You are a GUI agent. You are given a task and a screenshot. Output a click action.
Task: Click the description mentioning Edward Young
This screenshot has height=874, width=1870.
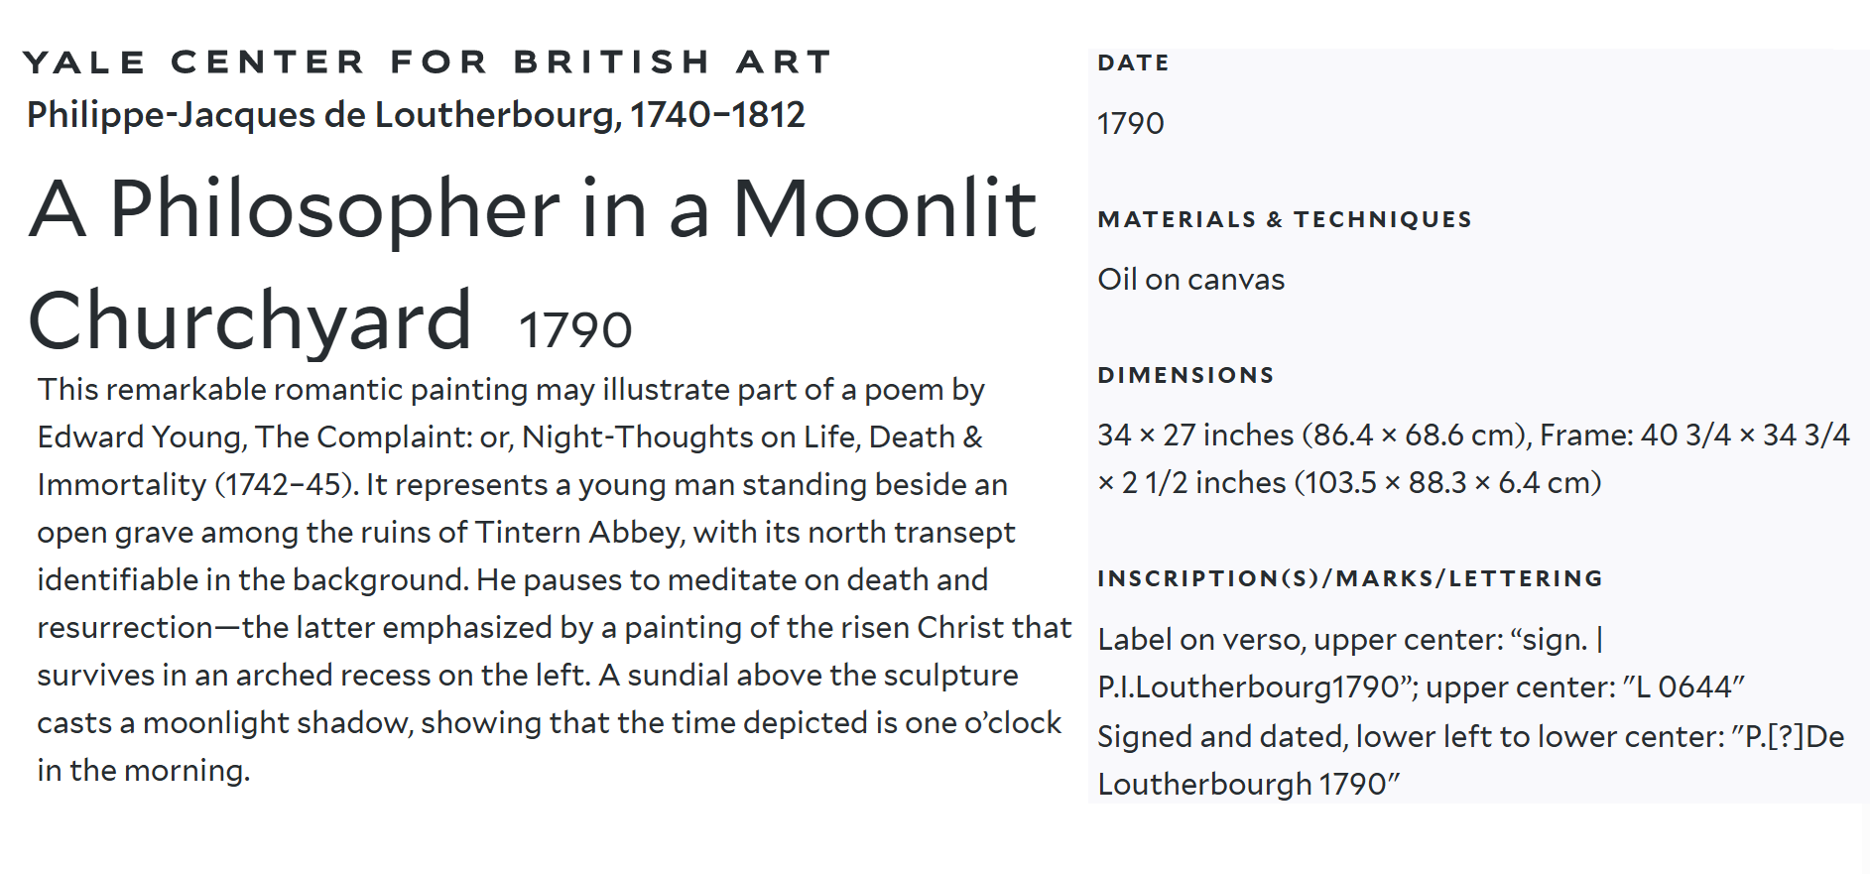[511, 437]
